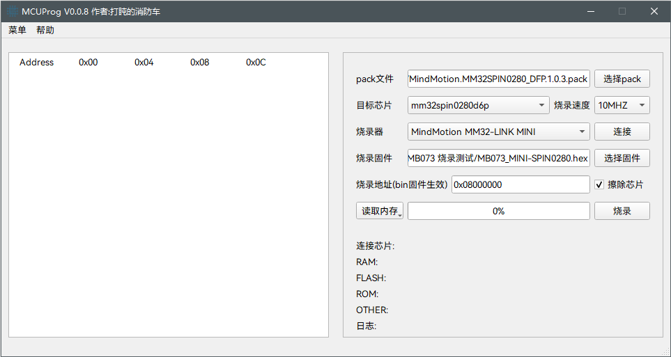
Task: Click the 连接 button
Action: (622, 132)
